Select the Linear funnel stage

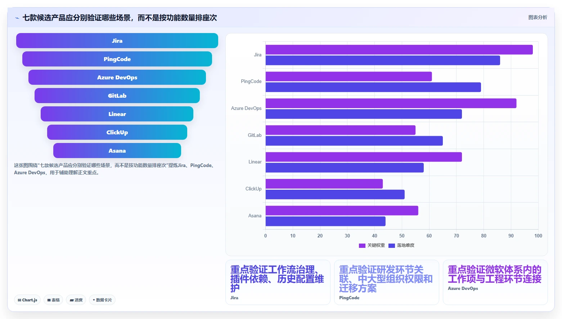[117, 114]
